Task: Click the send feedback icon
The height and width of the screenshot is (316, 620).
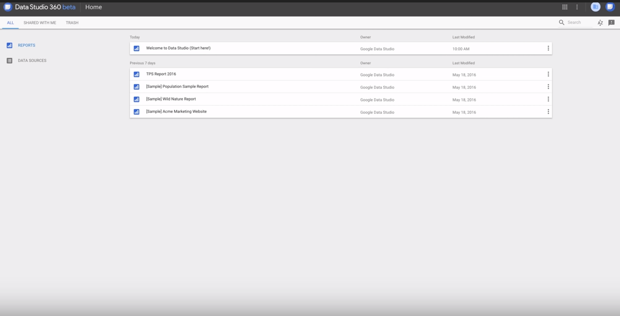Action: [x=612, y=22]
